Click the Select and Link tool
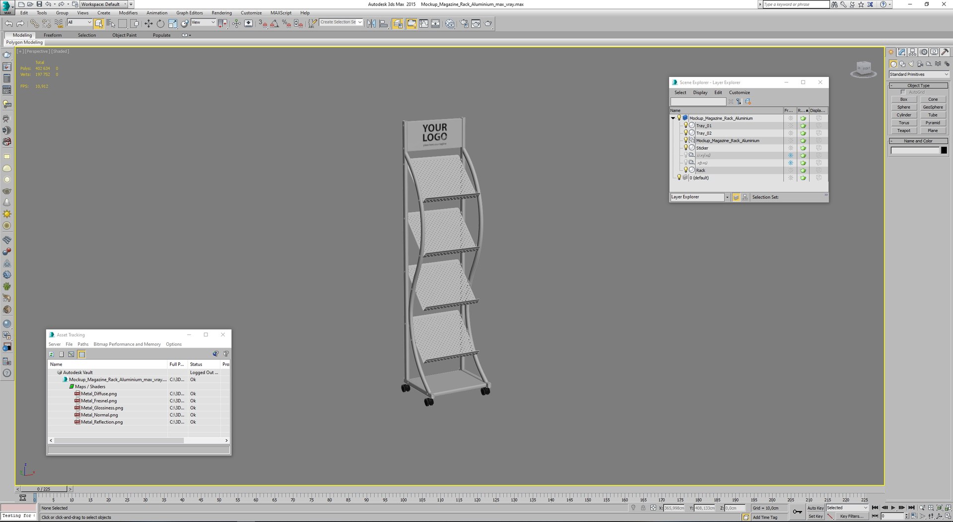 coord(34,23)
